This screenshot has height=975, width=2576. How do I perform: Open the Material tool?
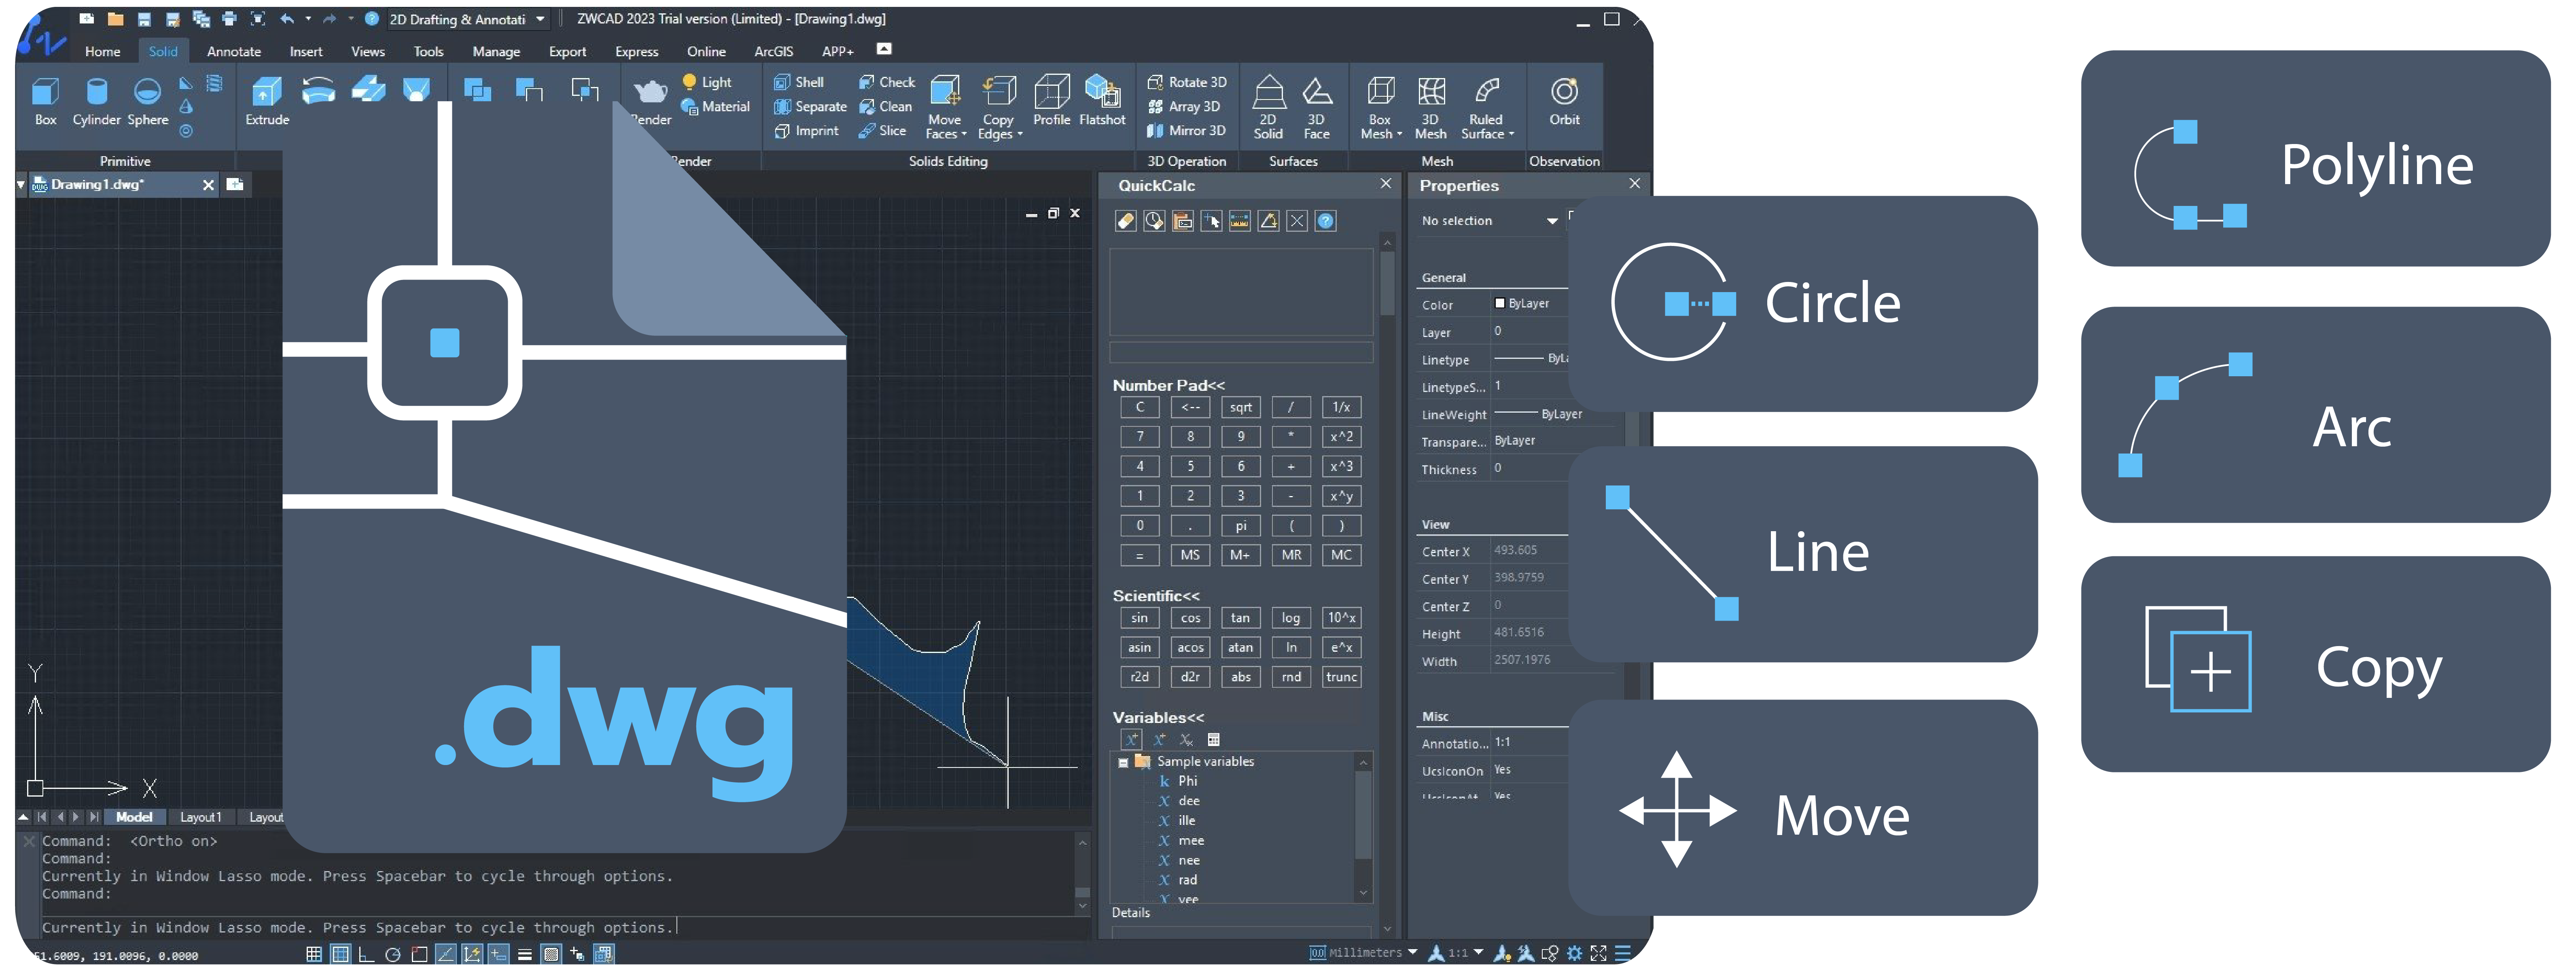(x=715, y=107)
